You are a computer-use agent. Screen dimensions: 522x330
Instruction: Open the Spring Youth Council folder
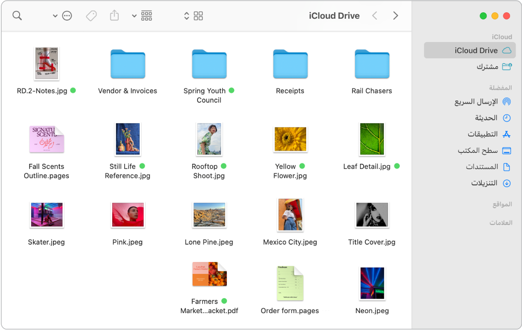pos(209,64)
